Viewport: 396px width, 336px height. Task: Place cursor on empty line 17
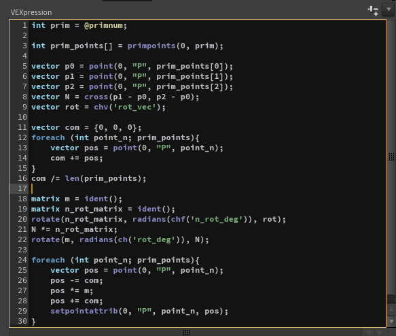[207, 188]
